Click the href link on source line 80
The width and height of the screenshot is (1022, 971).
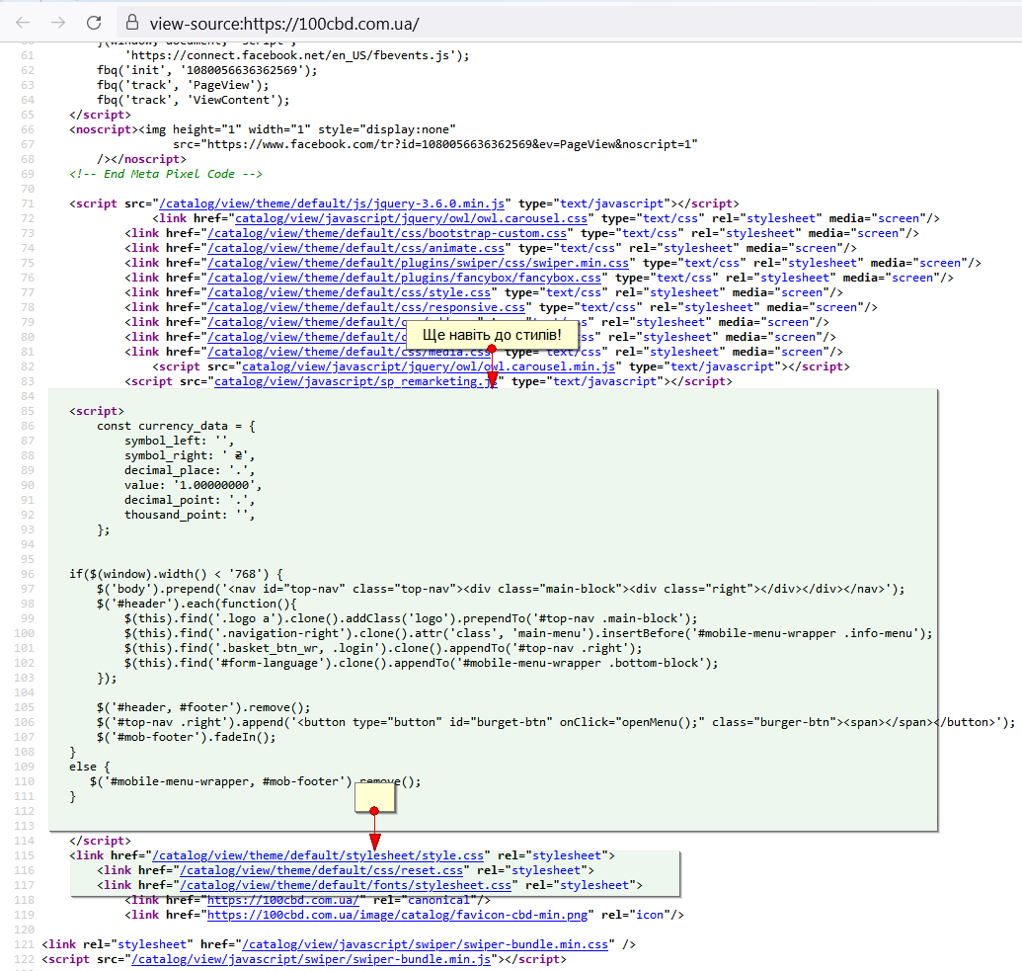tap(307, 337)
